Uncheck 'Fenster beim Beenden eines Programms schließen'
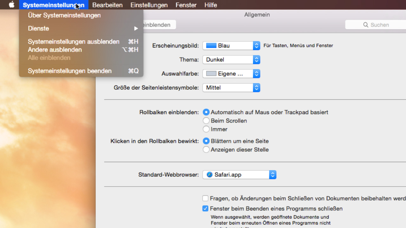 pyautogui.click(x=206, y=209)
